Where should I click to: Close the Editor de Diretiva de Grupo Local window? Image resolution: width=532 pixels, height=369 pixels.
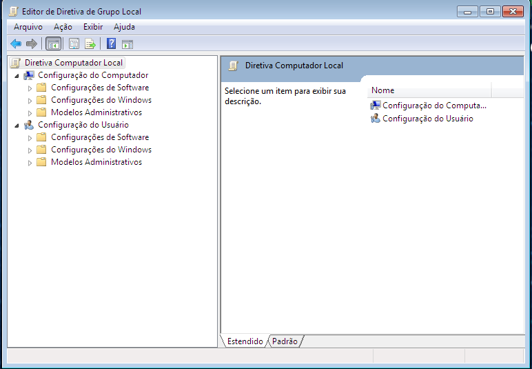point(513,12)
